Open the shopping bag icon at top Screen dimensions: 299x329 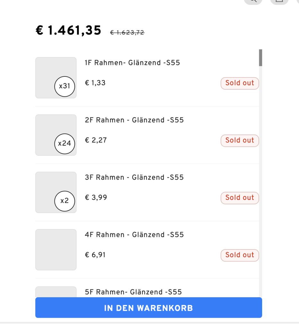279,1
